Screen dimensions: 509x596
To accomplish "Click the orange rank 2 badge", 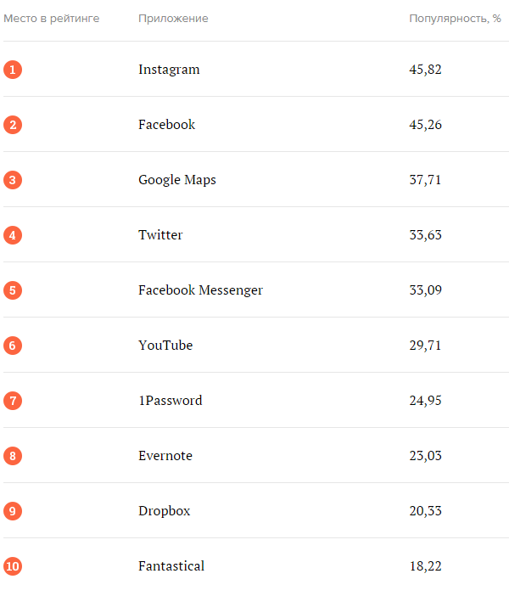I will [x=13, y=125].
